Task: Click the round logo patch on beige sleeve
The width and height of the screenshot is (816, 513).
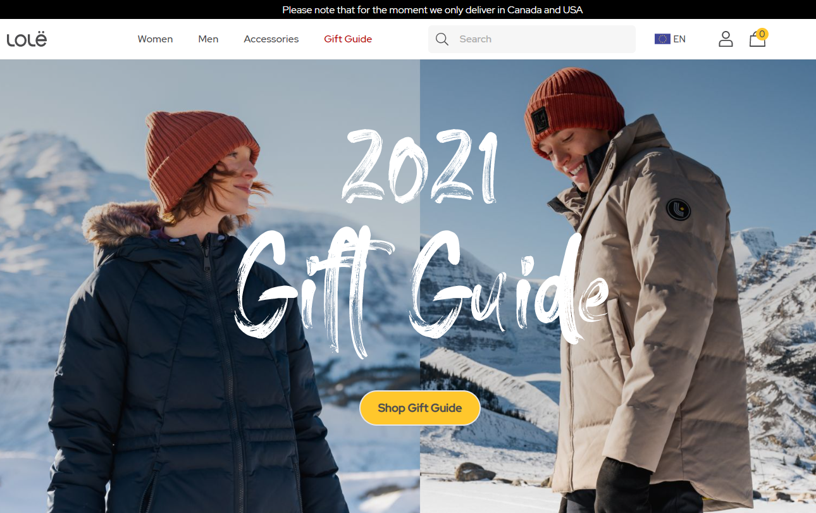Action: point(678,209)
